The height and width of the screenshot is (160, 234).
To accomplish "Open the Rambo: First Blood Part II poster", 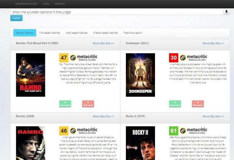I will click(31, 75).
